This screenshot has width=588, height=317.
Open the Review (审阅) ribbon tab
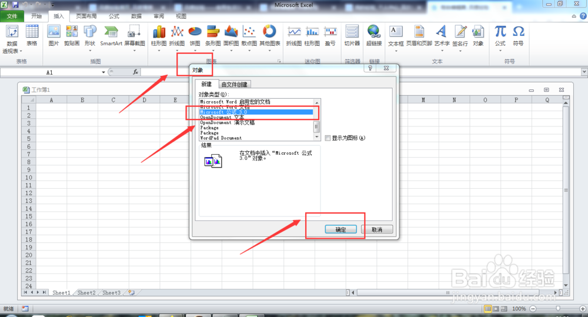click(x=159, y=16)
